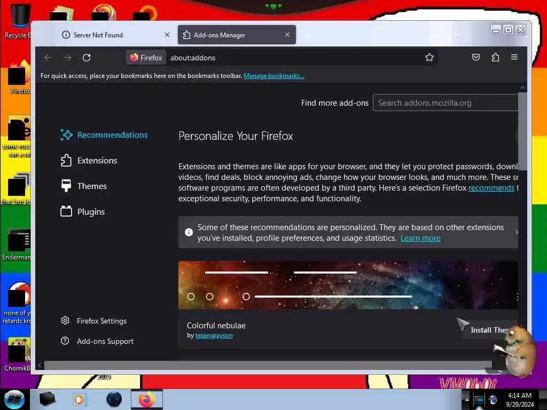Focus the Search addons.mozilla.org field

446,103
